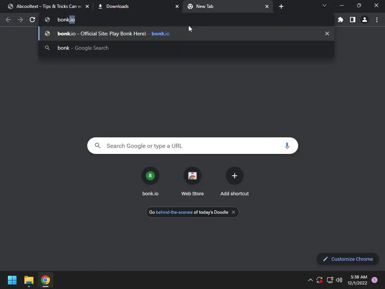The width and height of the screenshot is (385, 289).
Task: Click the Chrome taskbar icon
Action: [45, 280]
